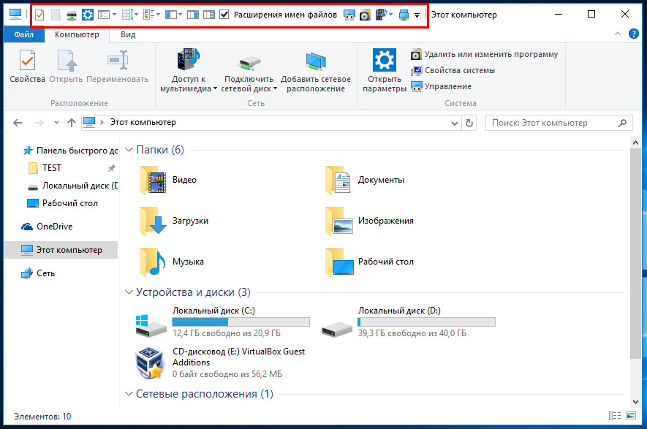Select Панель быстрого доступа in navigation pane
The width and height of the screenshot is (647, 429).
click(69, 151)
